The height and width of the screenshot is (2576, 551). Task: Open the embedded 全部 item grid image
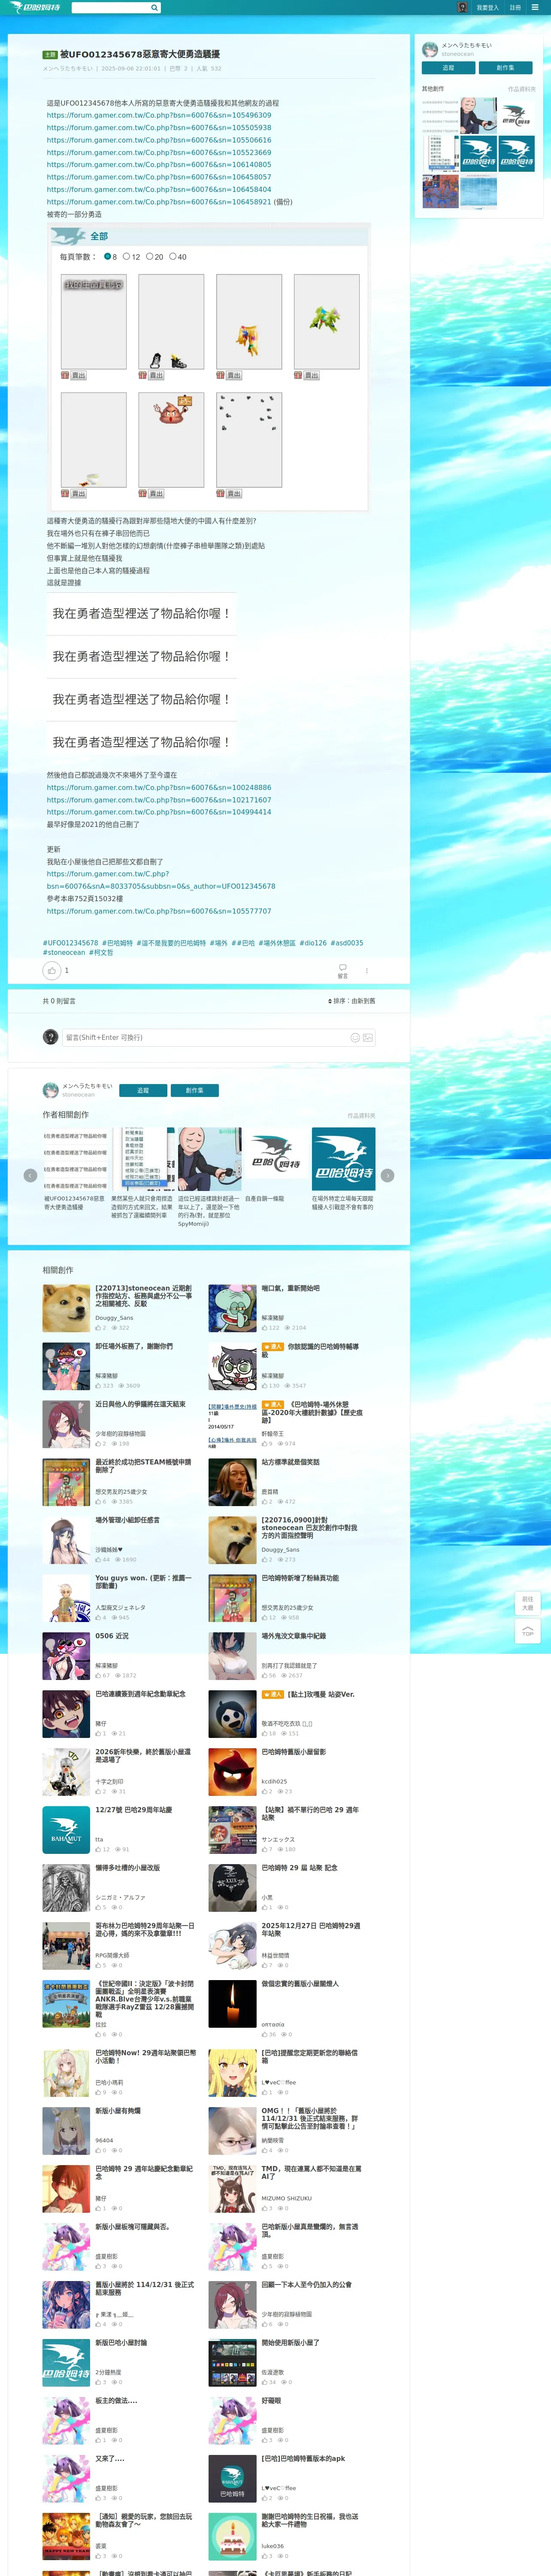click(x=209, y=367)
